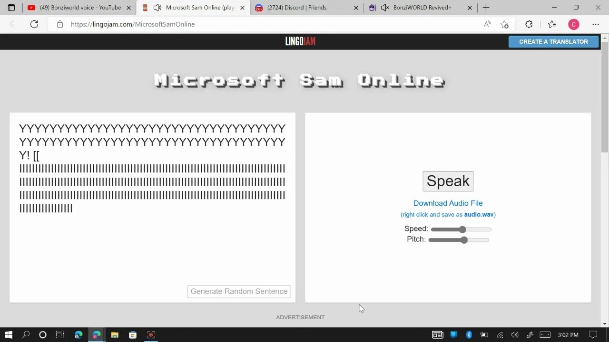Refresh the current page

[x=34, y=24]
